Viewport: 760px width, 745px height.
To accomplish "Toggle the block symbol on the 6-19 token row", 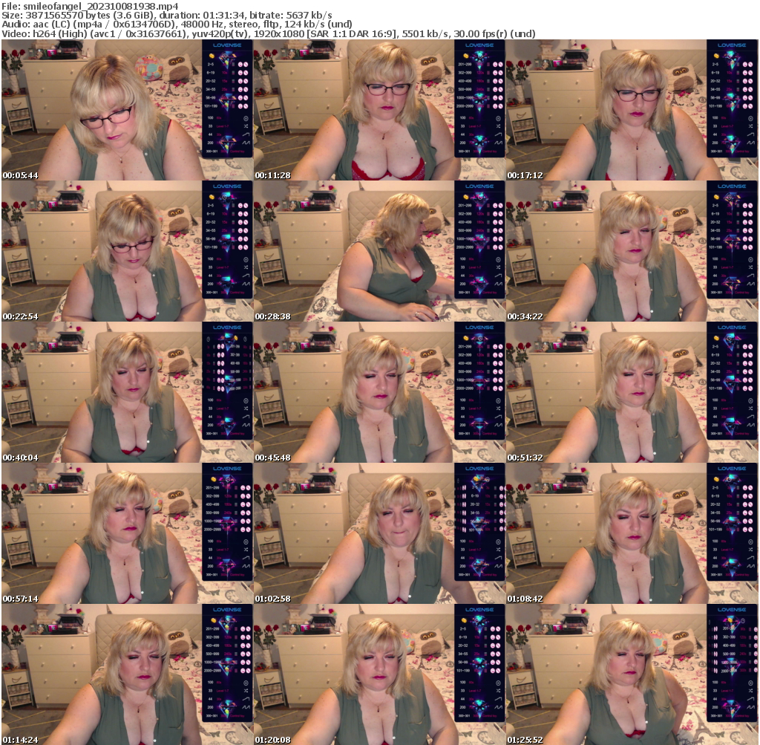I will 246,72.
